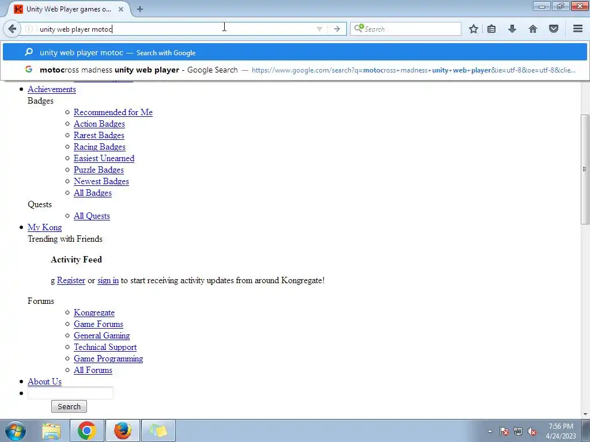Close the Unity Web Player games tab
The height and width of the screenshot is (442, 590).
tap(121, 9)
